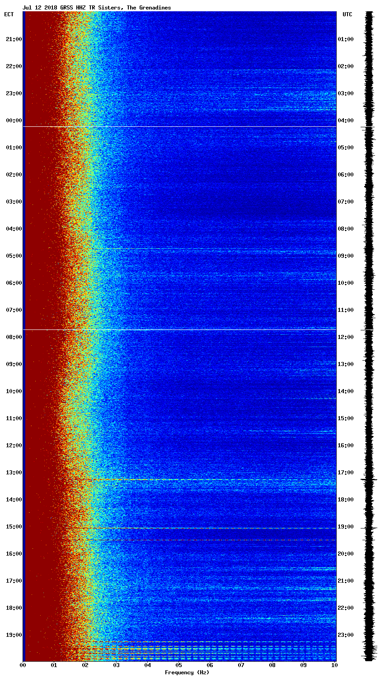
Task: Click the UTC axis label '11:00'
Action: [346, 310]
